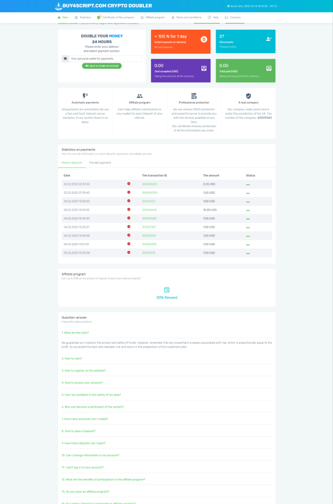The image size is (333, 504).
Task: Expand the 'How to start?' question
Action: 72,358
